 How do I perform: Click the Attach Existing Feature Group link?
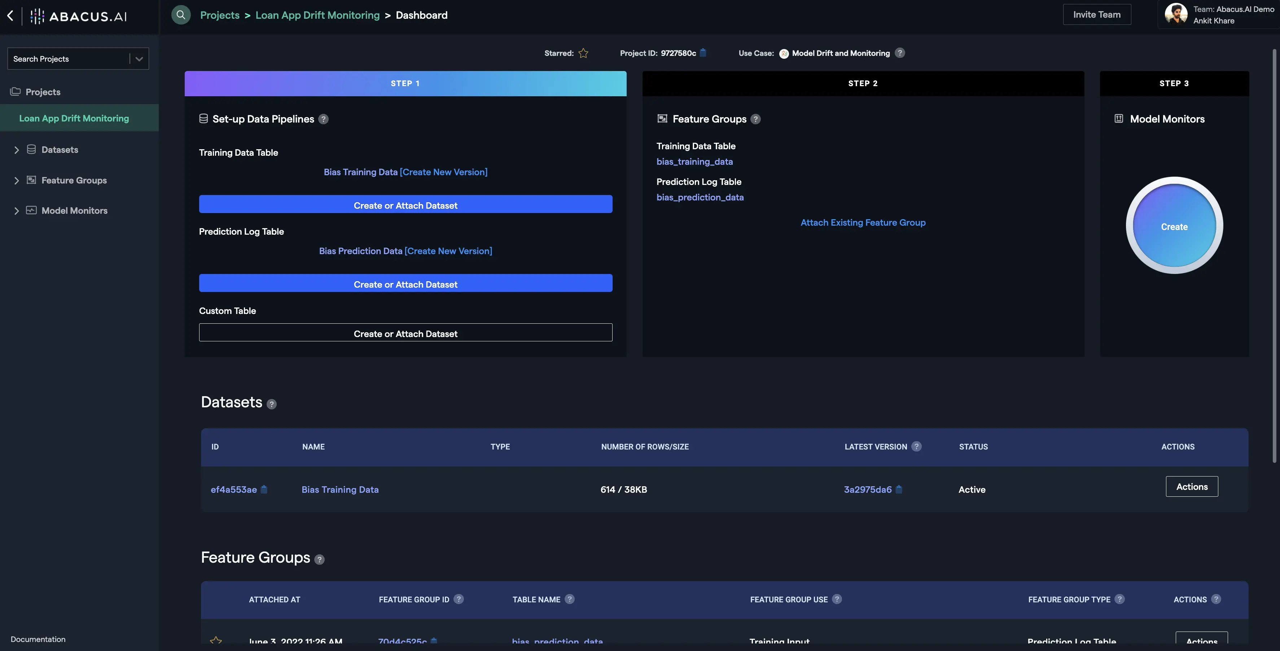863,222
